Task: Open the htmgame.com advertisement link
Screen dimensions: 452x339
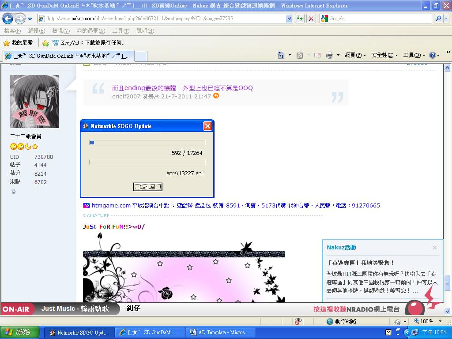Action: 236,206
